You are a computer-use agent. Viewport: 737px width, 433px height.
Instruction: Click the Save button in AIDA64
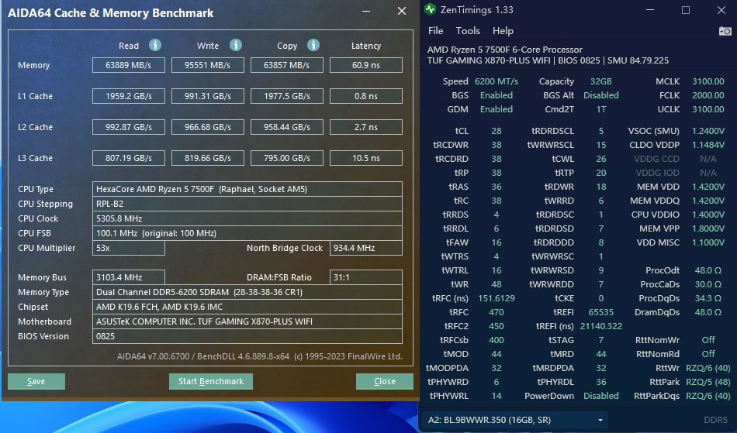point(36,381)
